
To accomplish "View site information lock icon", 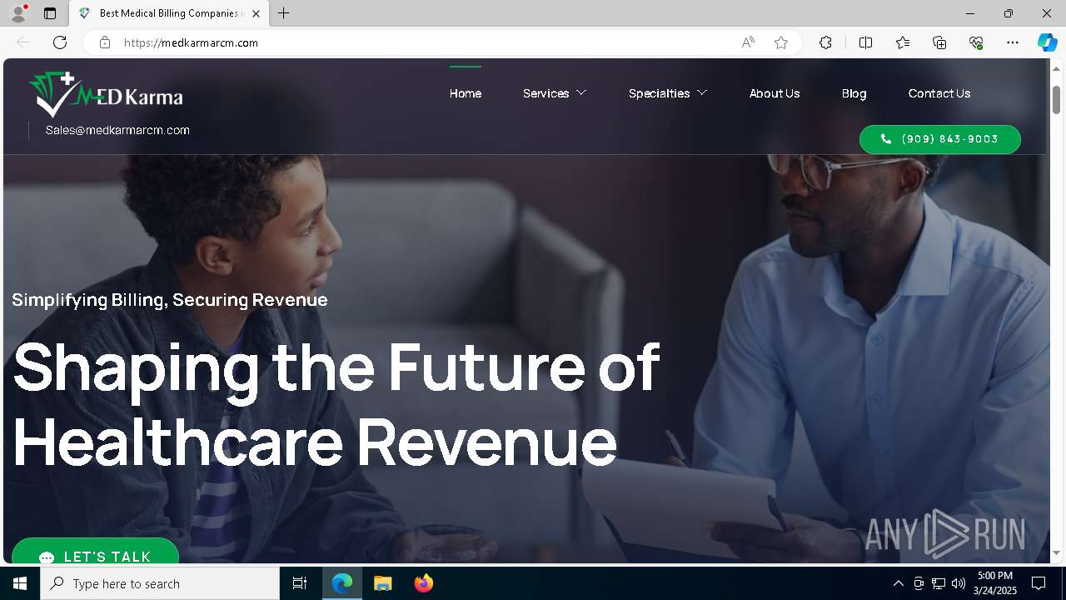I will (x=105, y=42).
